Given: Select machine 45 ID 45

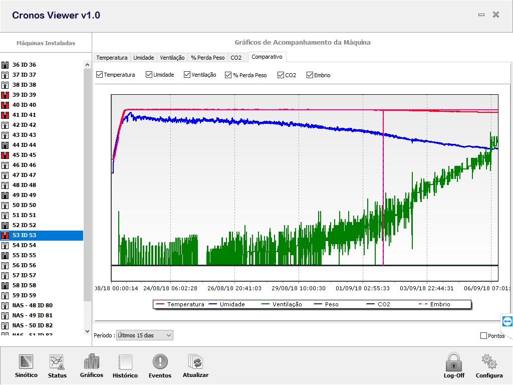Looking at the screenshot, I should [x=24, y=155].
